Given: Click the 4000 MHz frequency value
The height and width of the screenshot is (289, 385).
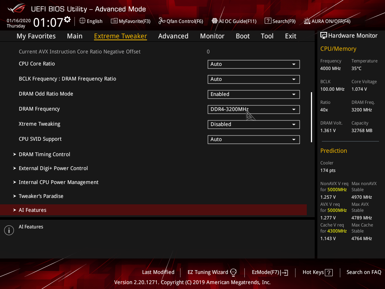Looking at the screenshot, I should pos(330,68).
